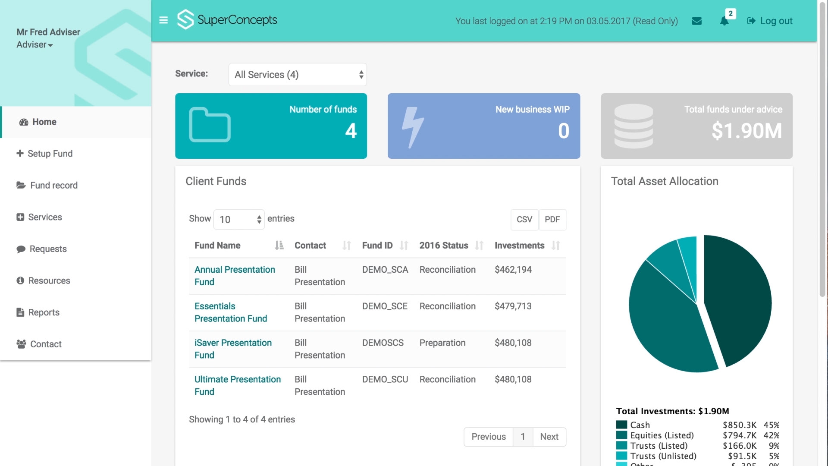Open notifications bell icon
Viewport: 828px width, 466px height.
pyautogui.click(x=724, y=21)
